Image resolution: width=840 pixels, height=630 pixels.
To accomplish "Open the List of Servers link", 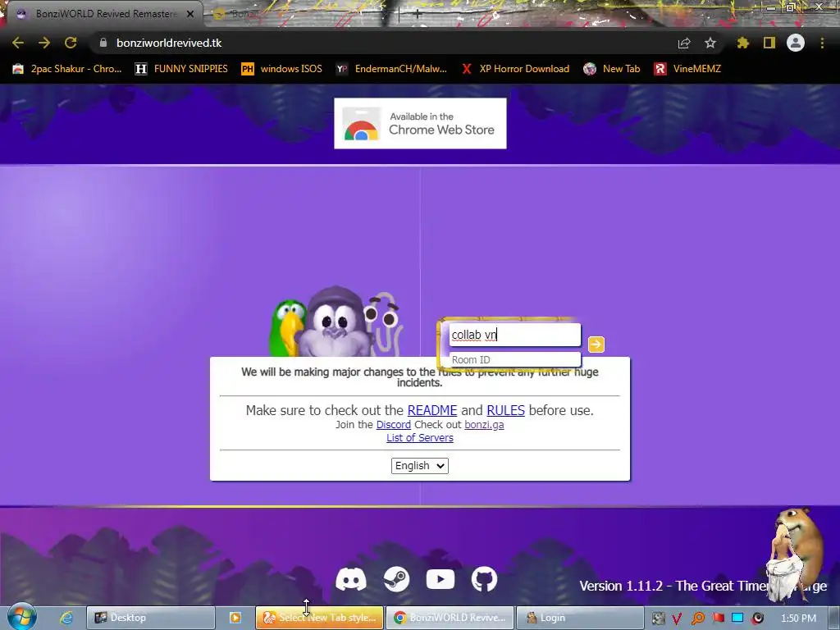I will 420,438.
